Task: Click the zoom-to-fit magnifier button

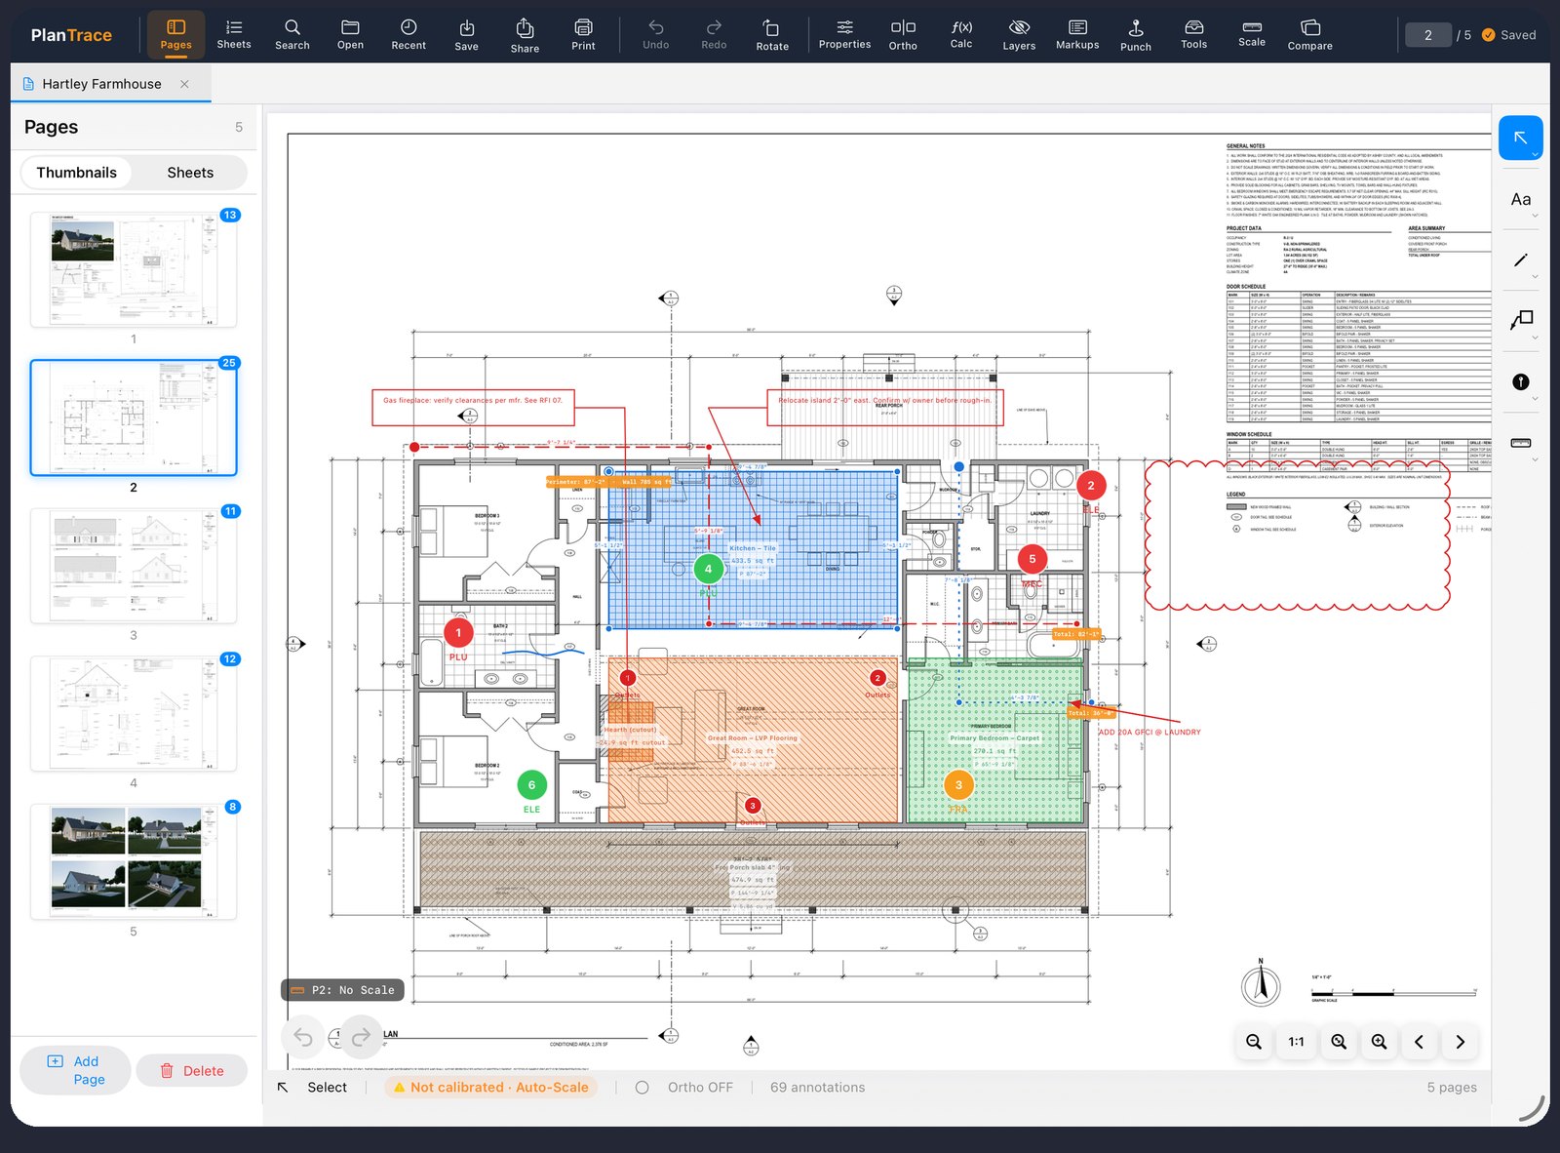Action: (1339, 1042)
